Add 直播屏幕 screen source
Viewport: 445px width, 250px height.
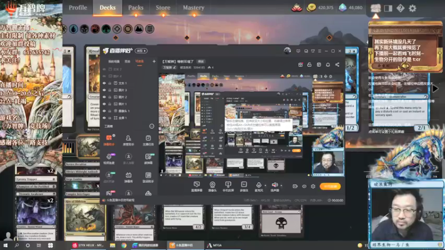point(196,187)
